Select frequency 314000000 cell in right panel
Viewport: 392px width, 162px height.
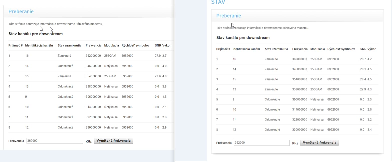pyautogui.click(x=300, y=109)
